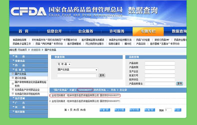The width and height of the screenshot is (197, 125).
Task: Open the 国产化妆品 subtype dropdown
Action: [77, 70]
